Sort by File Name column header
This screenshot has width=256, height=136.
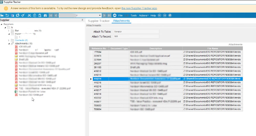[212, 48]
